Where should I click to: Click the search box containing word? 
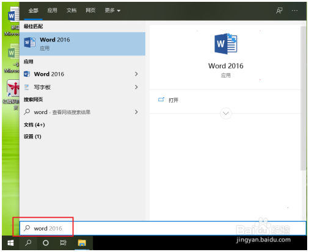click(x=163, y=228)
